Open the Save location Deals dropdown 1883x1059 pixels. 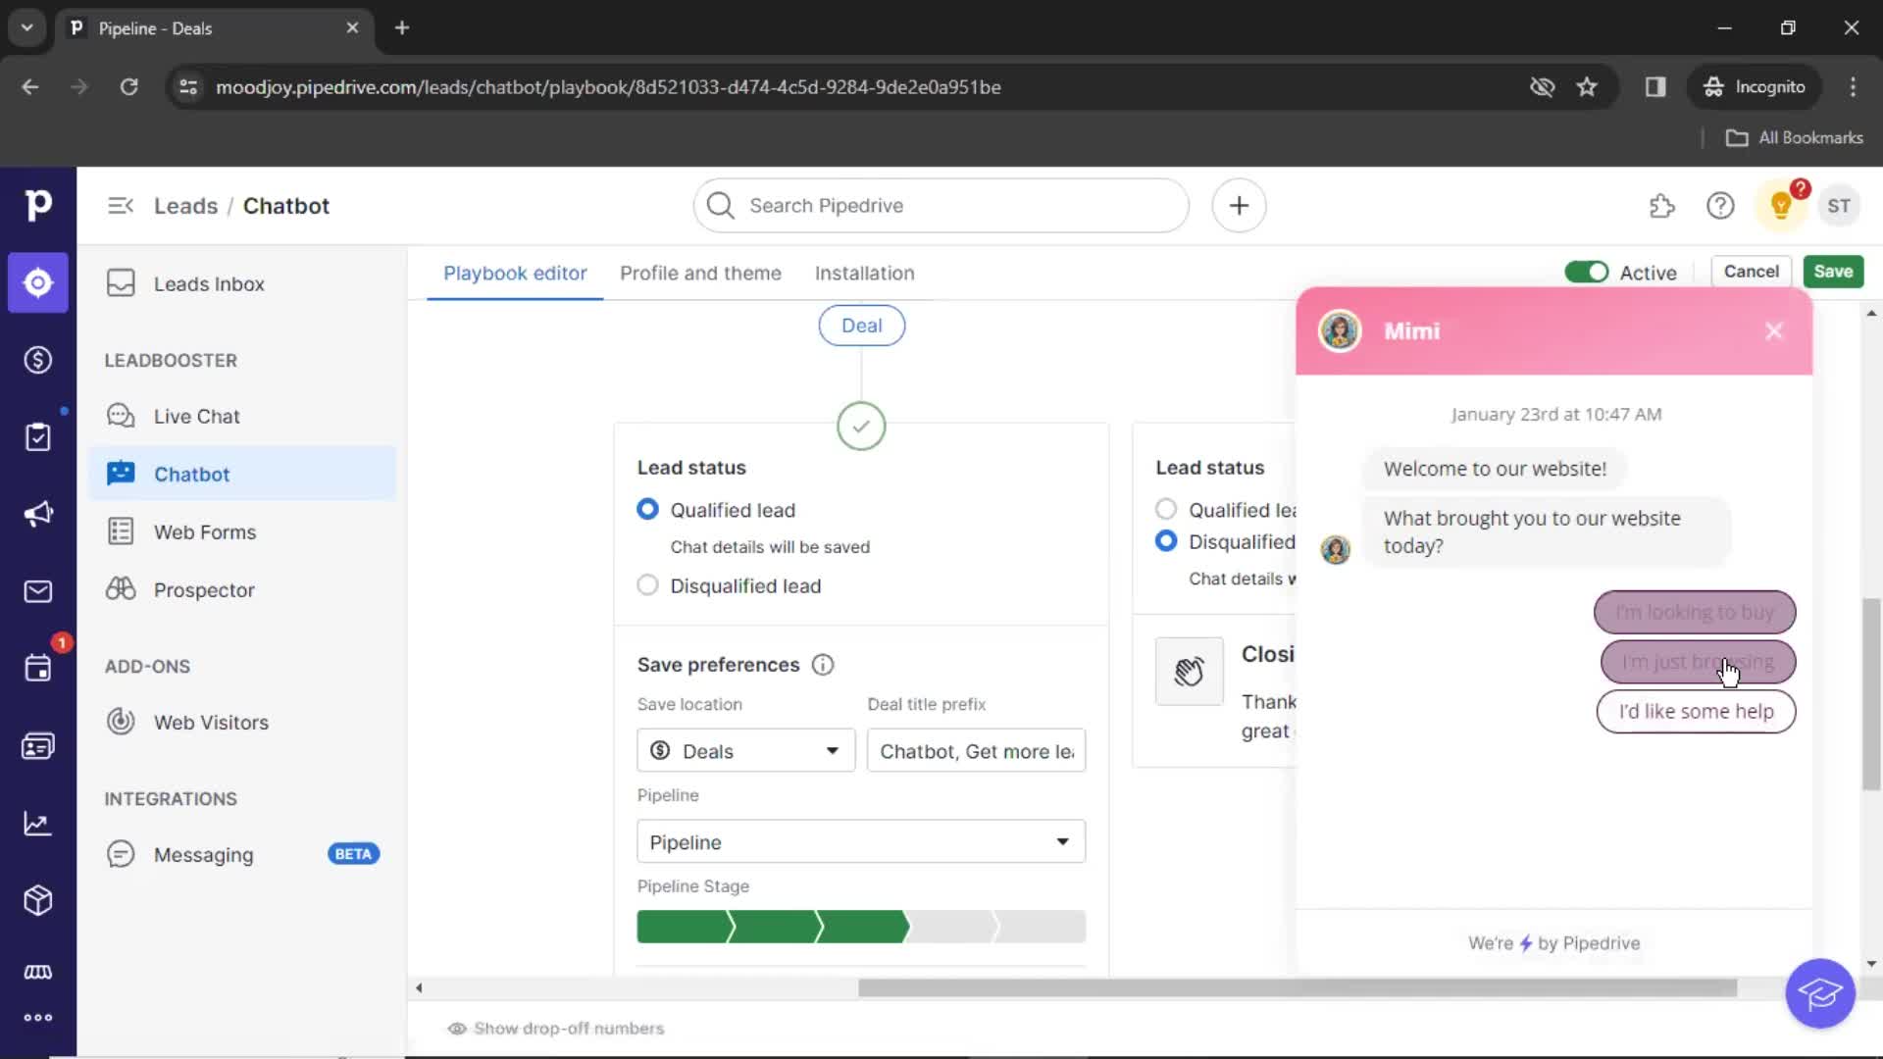pos(745,751)
